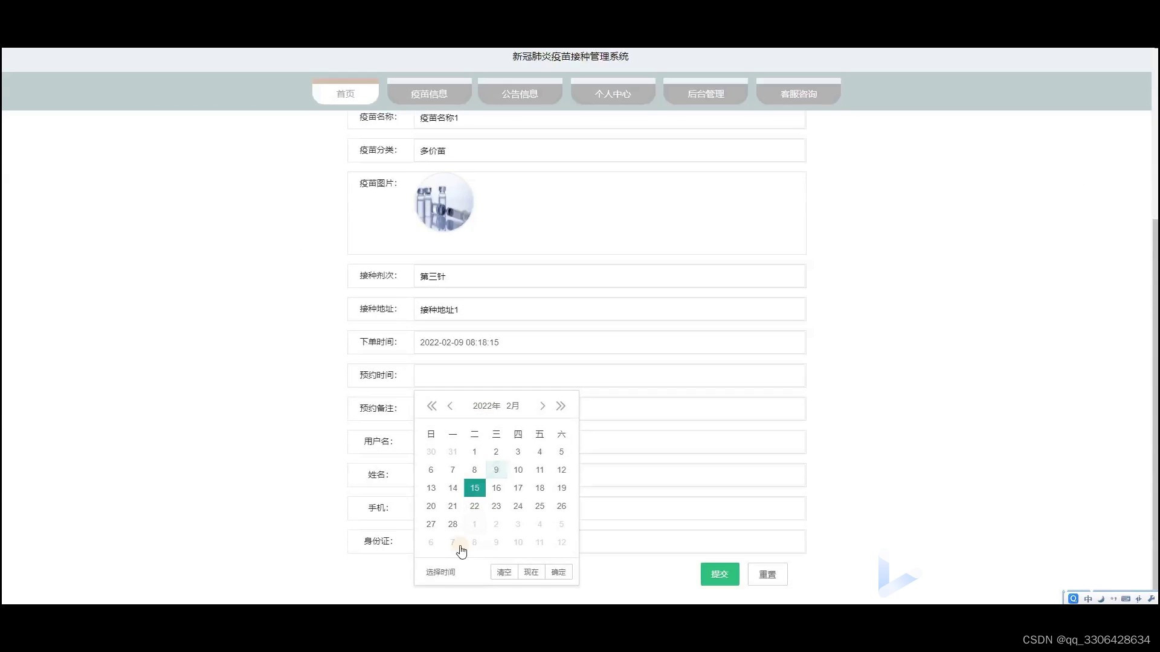Open the 2022年 year selector in calendar

[486, 406]
